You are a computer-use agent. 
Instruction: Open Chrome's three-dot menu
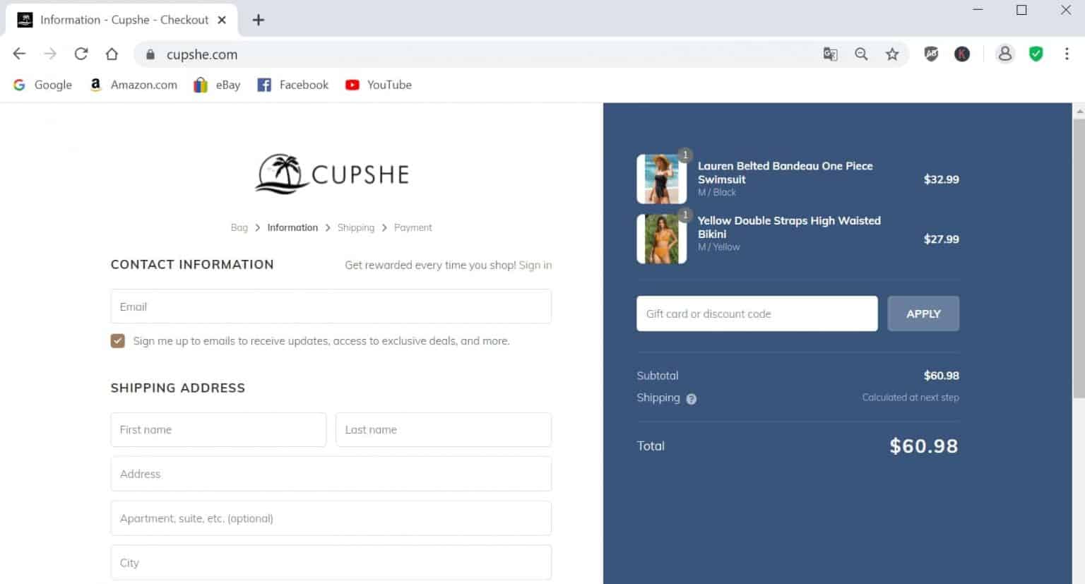[1067, 54]
